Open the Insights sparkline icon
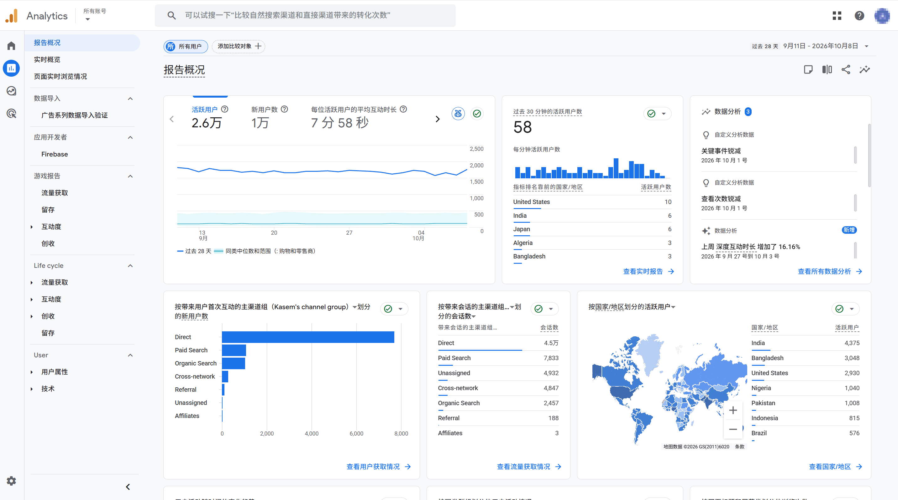898x500 pixels. click(864, 69)
